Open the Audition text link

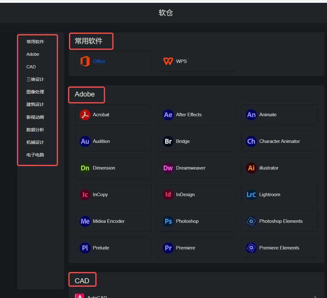[101, 141]
